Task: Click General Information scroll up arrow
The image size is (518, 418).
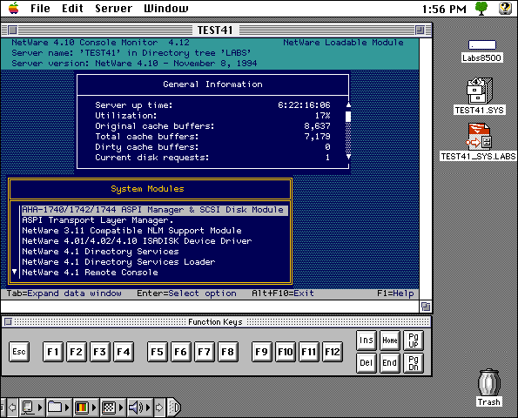Action: tap(348, 105)
